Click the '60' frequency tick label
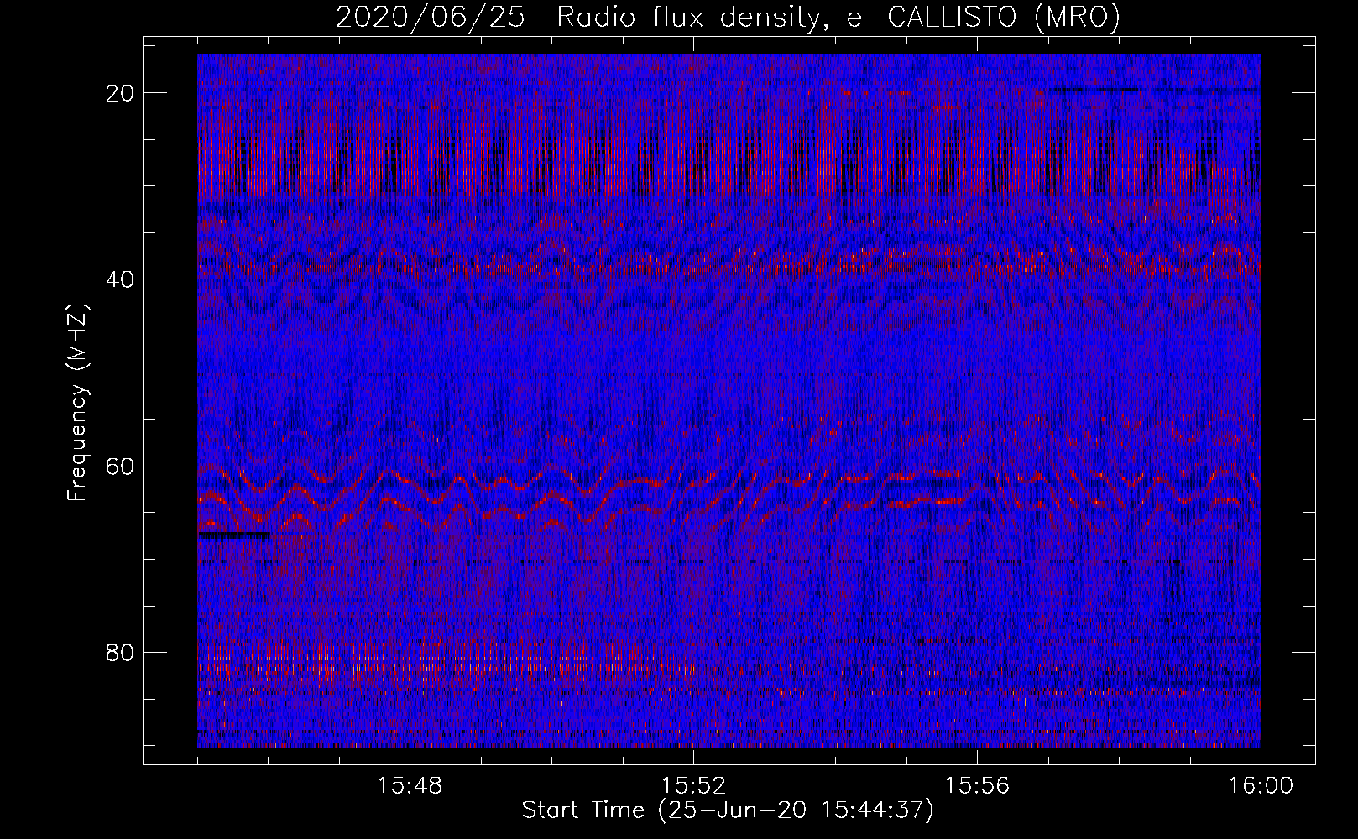Image resolution: width=1358 pixels, height=839 pixels. [x=121, y=466]
